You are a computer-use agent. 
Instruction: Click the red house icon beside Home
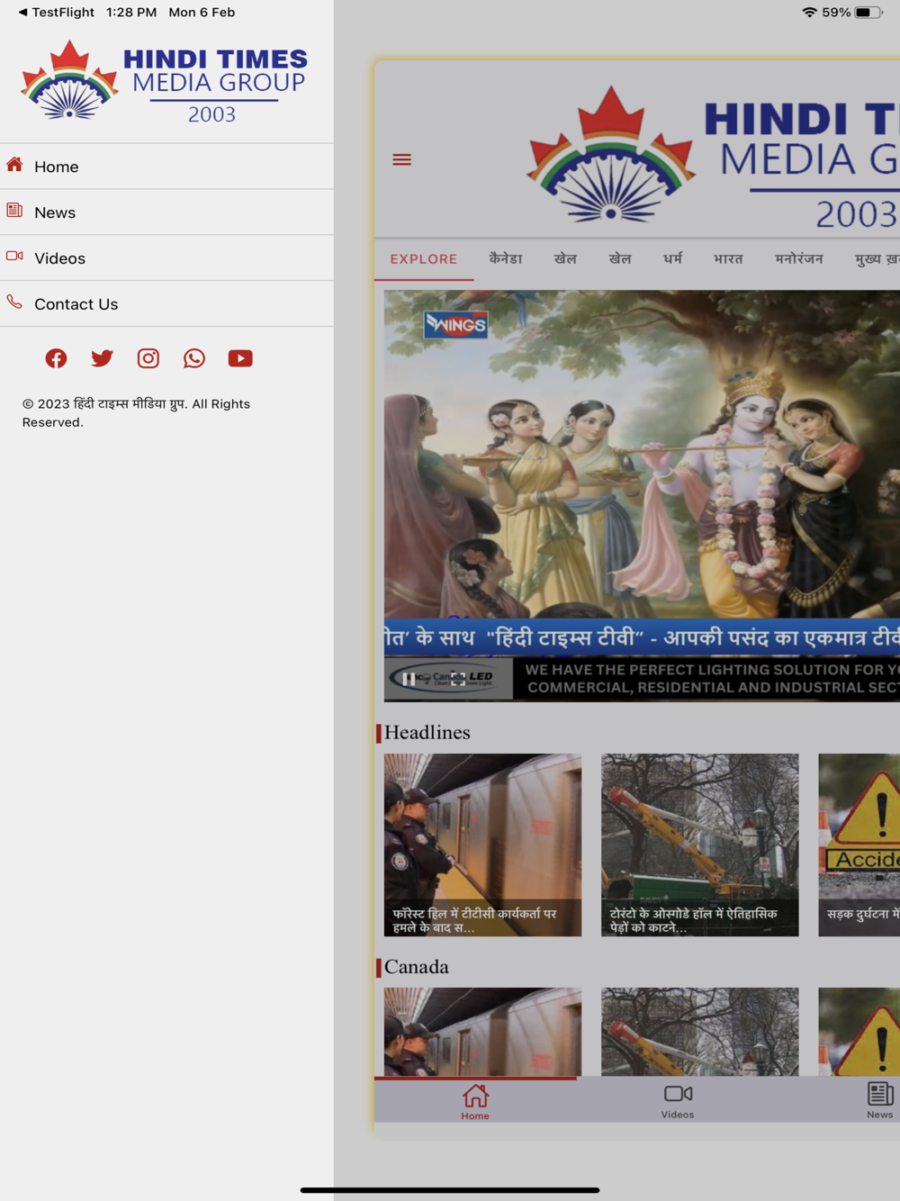point(14,165)
